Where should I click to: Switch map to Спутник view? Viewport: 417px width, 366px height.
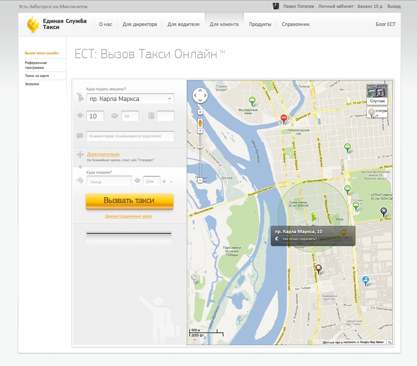(x=377, y=95)
